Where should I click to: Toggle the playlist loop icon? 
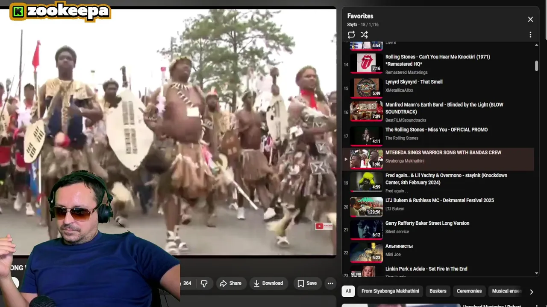[x=351, y=35]
